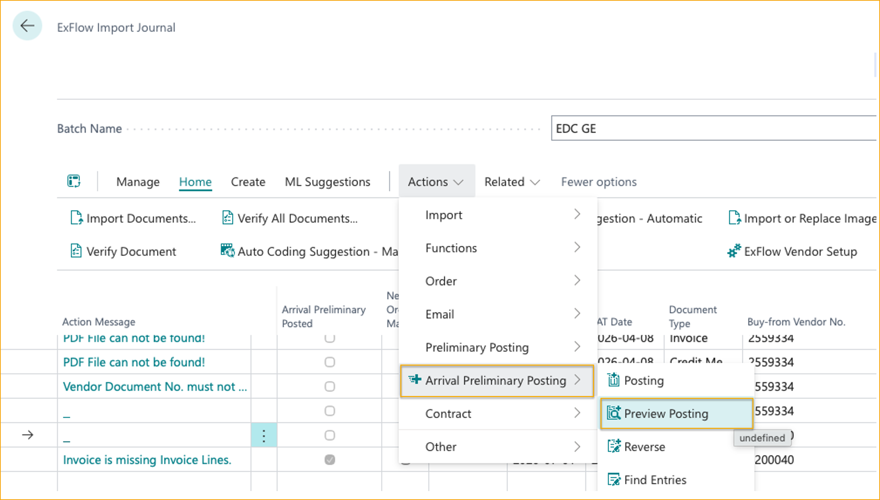Viewport: 880px width, 500px height.
Task: Click the Document Type column header
Action: (693, 316)
